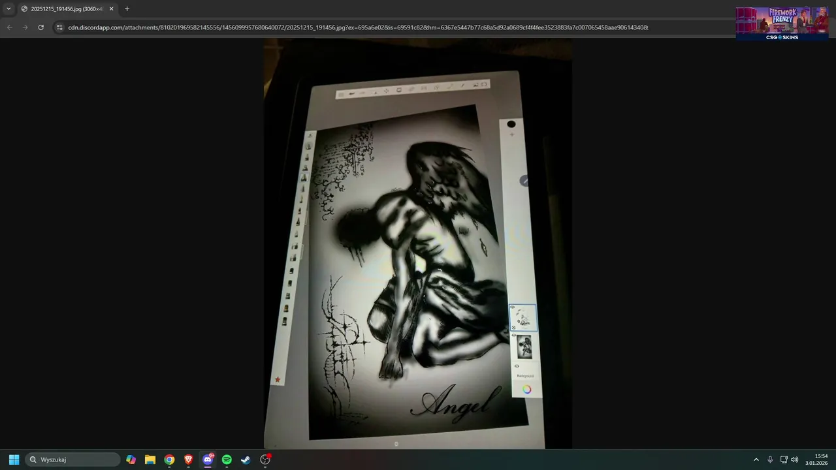Select the top layer thumbnail in the photo
Viewport: 836px width, 470px height.
coord(523,318)
